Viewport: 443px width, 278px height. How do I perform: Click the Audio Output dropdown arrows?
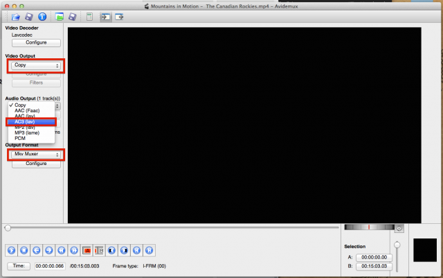[x=57, y=106]
